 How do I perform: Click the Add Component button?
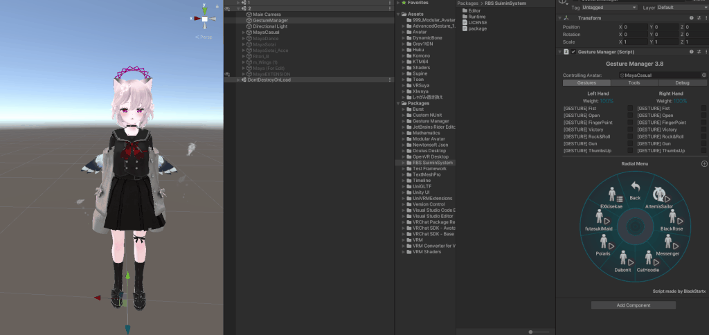click(633, 305)
